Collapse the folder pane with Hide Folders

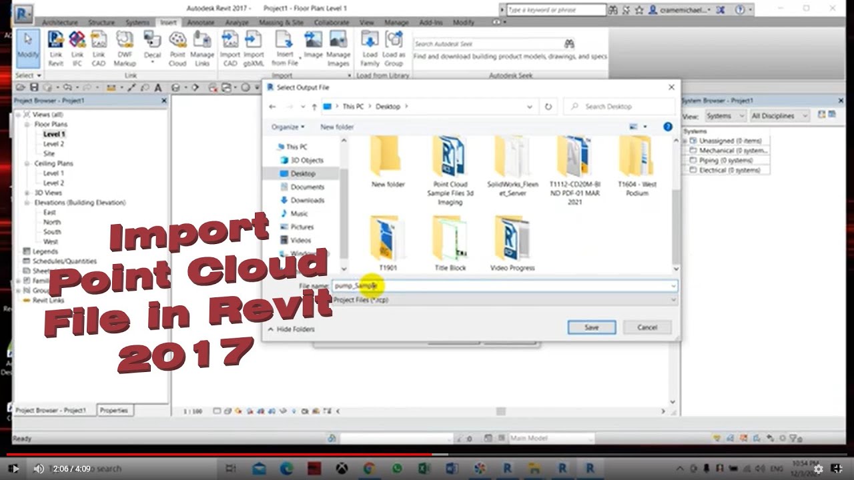point(291,329)
